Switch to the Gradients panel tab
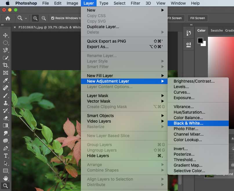 pyautogui.click(x=229, y=30)
